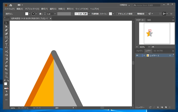
Task: Switch to the CC ライブラリ tab
Action: point(158,51)
